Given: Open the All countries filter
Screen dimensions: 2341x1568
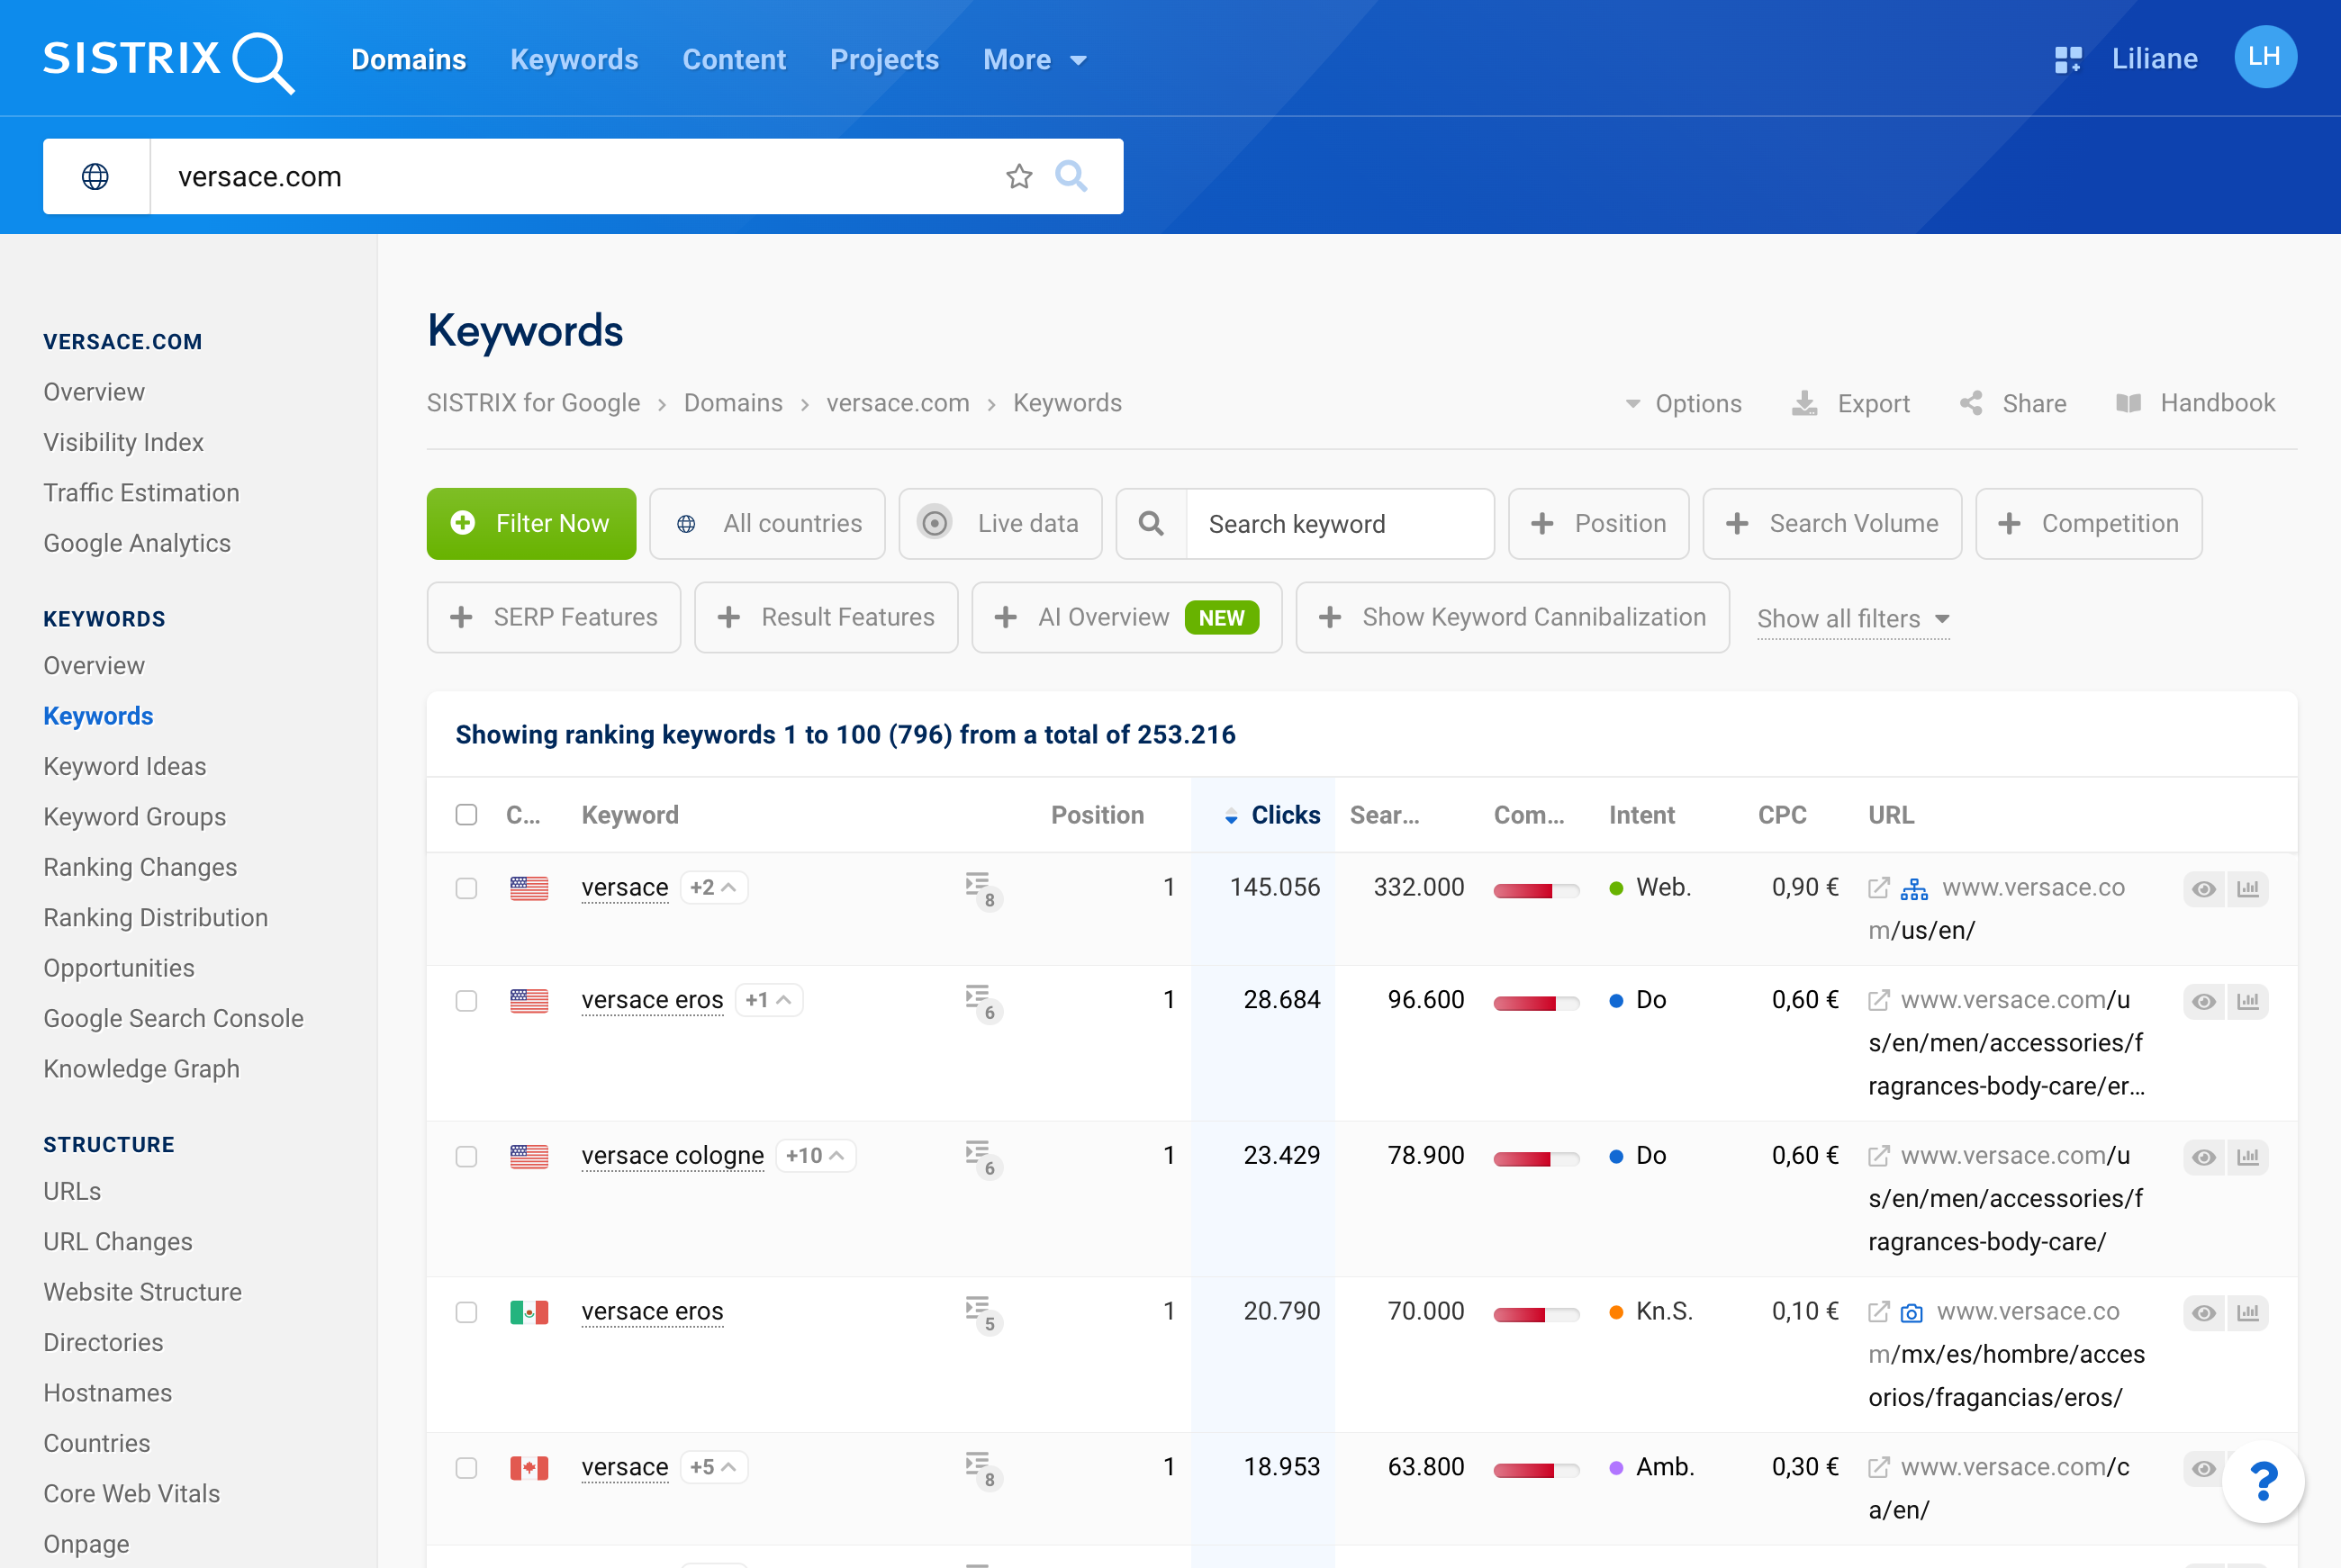Looking at the screenshot, I should tap(767, 523).
